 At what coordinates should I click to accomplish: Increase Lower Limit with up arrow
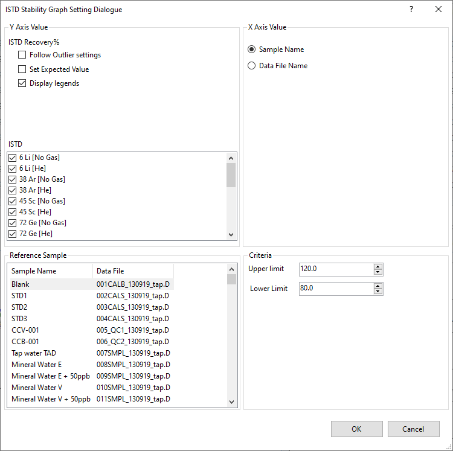(378, 286)
